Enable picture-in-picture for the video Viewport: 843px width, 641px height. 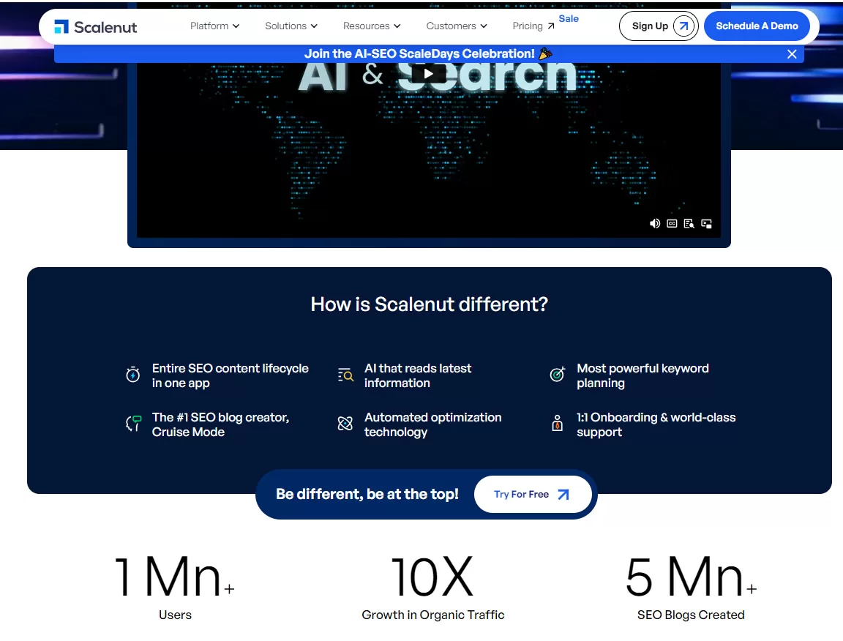click(706, 223)
